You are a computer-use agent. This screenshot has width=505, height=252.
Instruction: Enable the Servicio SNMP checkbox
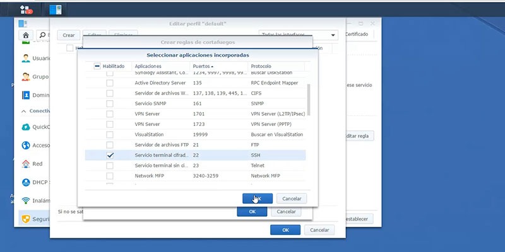110,103
